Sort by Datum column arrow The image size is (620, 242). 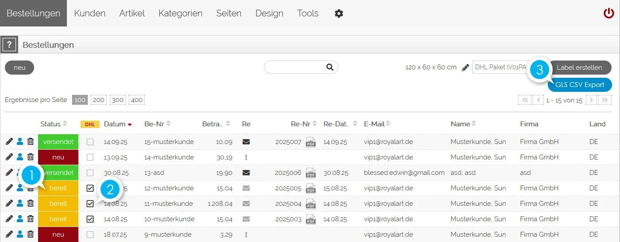click(x=130, y=125)
